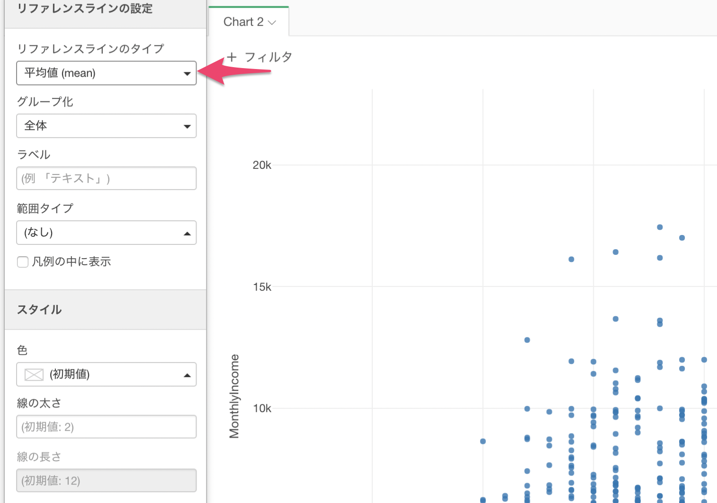Open the reference line type dropdown 平均値 (mean)
The image size is (717, 503).
(106, 73)
